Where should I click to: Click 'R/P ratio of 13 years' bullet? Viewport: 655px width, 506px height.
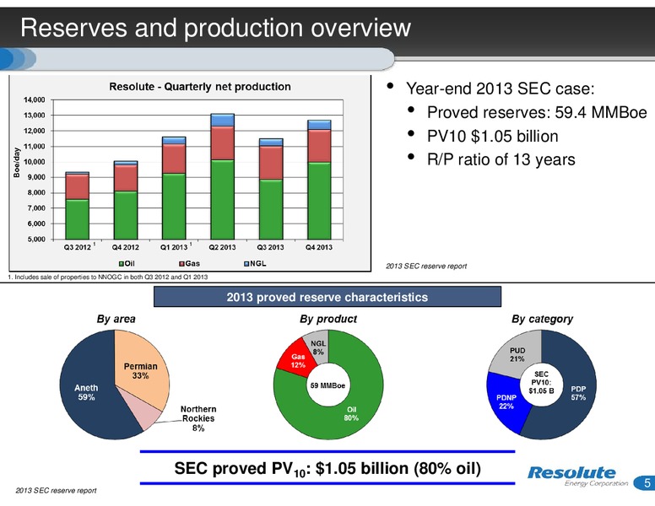coord(501,159)
